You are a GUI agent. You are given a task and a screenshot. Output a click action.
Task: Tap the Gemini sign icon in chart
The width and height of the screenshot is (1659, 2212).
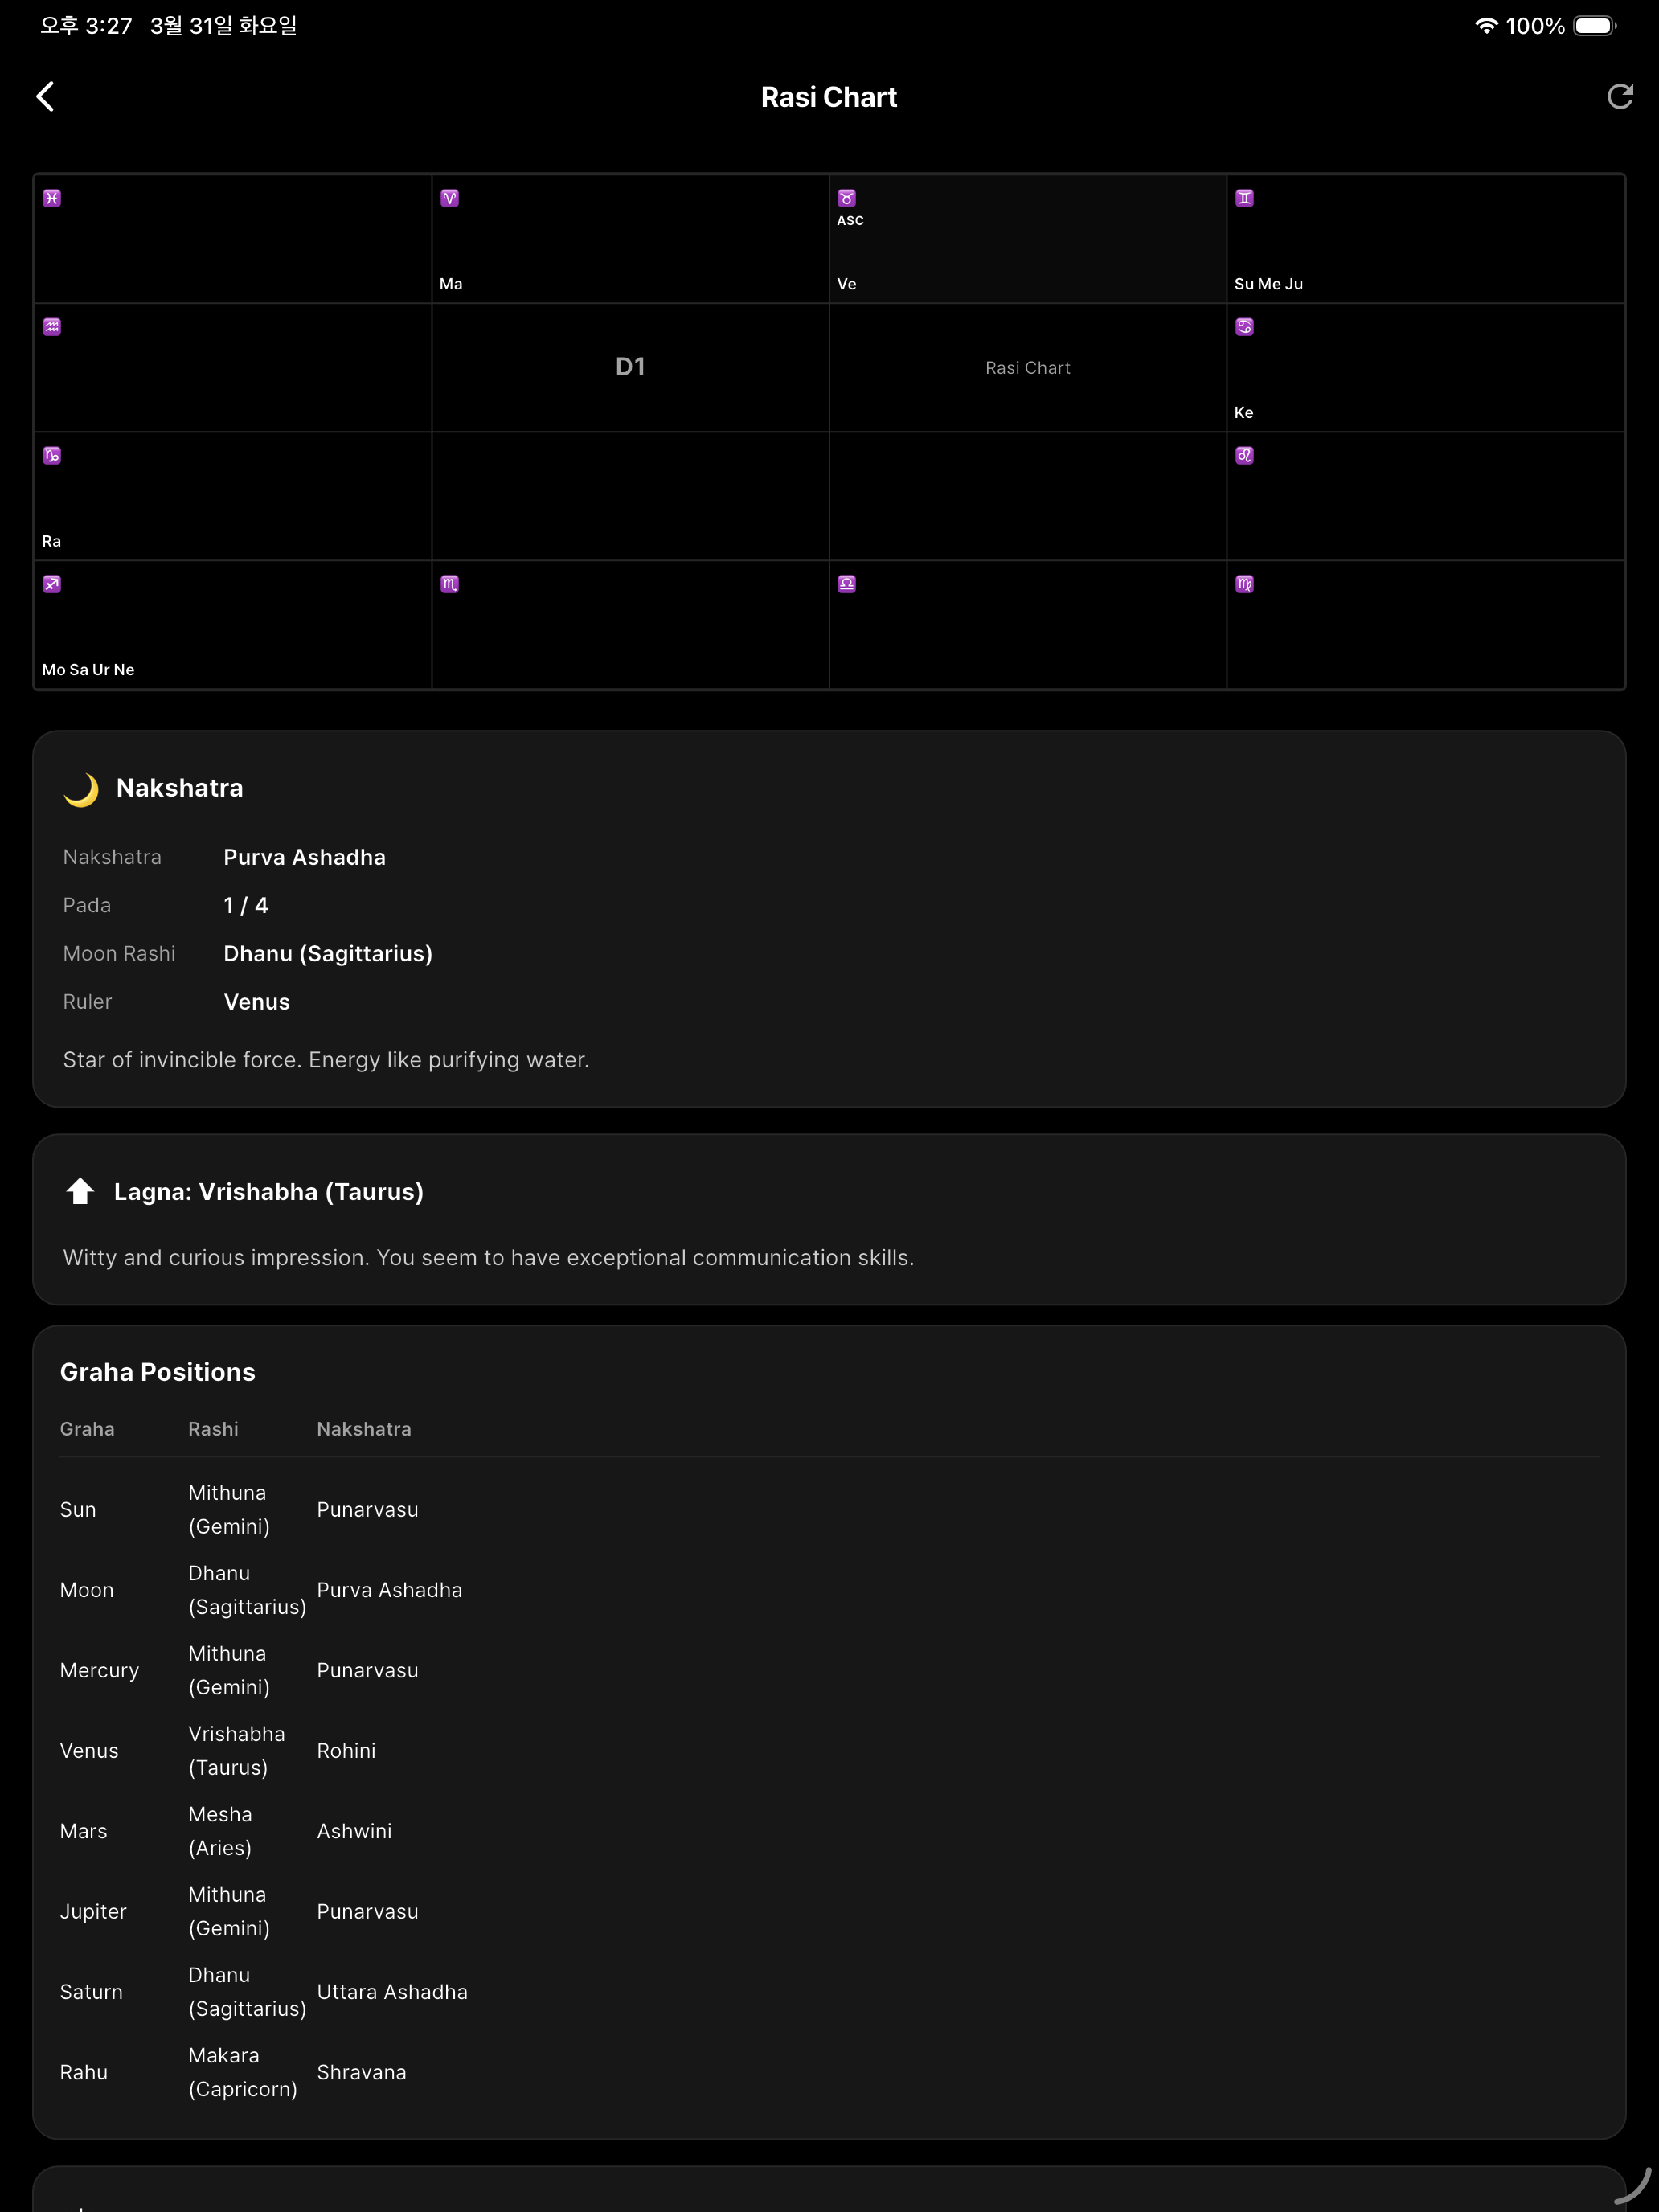1244,198
